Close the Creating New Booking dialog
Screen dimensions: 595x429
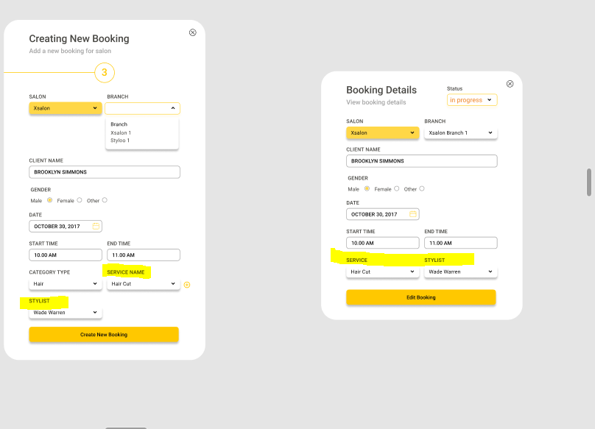(x=193, y=32)
